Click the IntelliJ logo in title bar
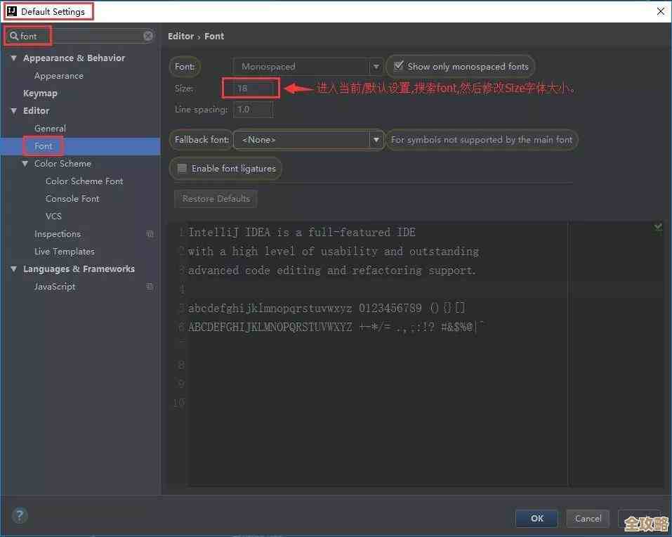Viewport: 672px width, 537px height. [x=11, y=11]
